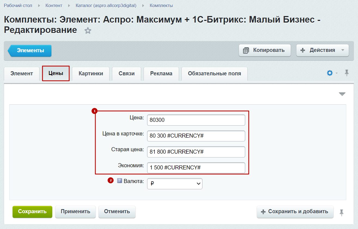Add page to favorites with star icon
358x229 pixels.
pyautogui.click(x=87, y=31)
